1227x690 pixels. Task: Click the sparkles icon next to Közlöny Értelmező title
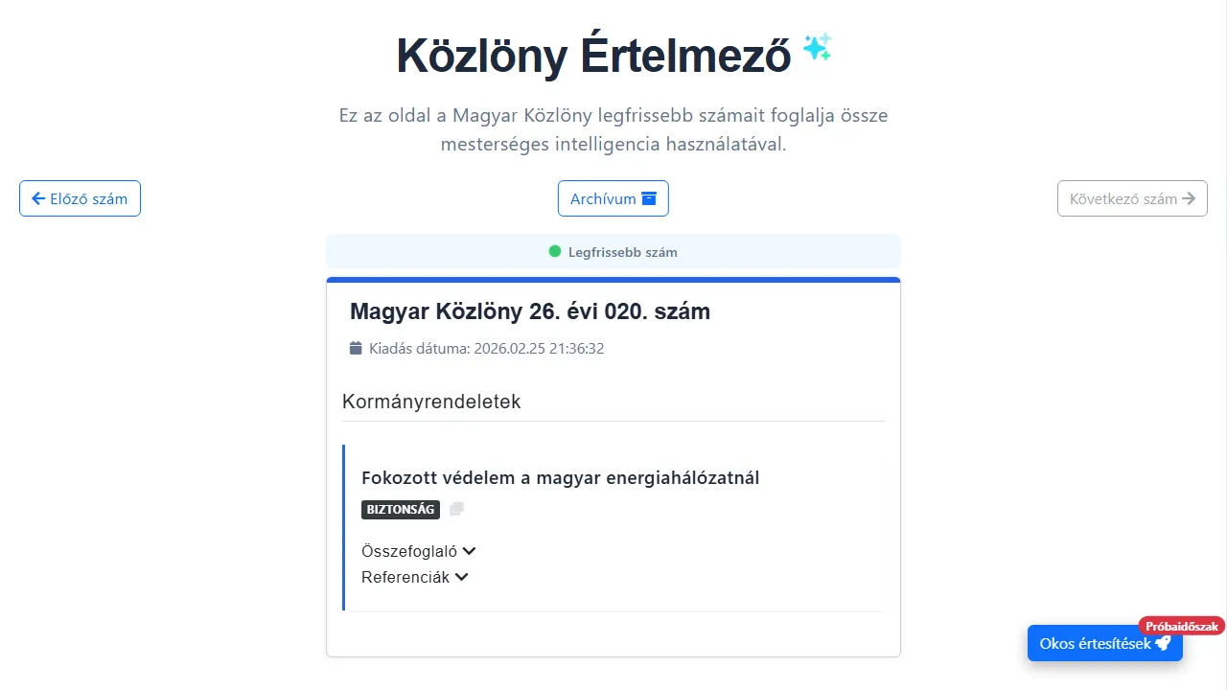(x=817, y=46)
